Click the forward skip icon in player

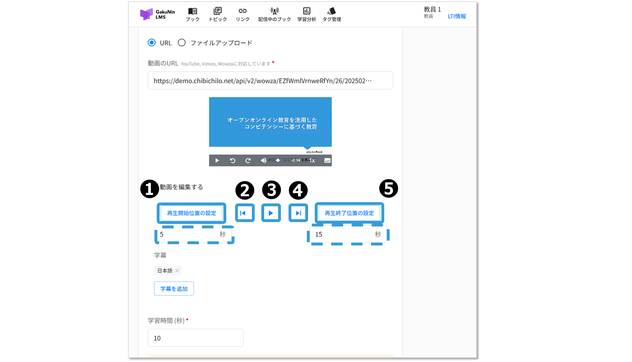pyautogui.click(x=248, y=160)
